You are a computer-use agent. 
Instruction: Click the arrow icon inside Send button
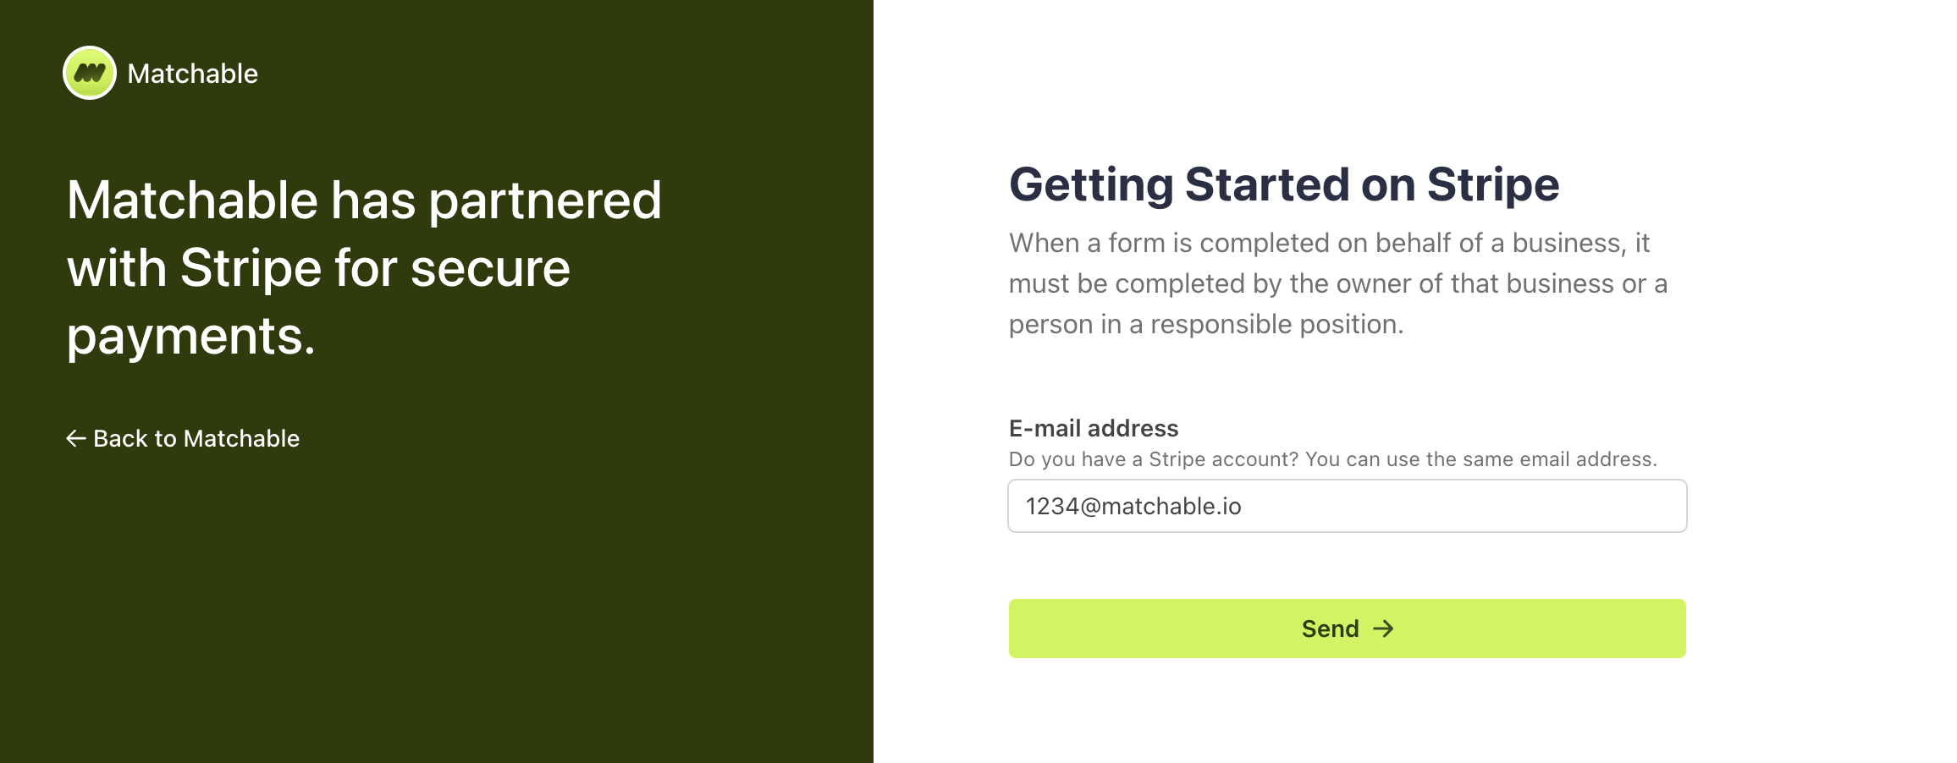click(1383, 629)
